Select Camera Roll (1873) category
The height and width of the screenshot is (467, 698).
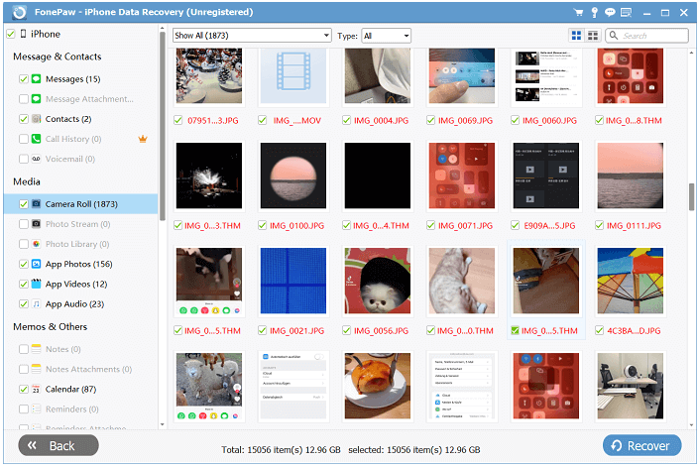81,204
